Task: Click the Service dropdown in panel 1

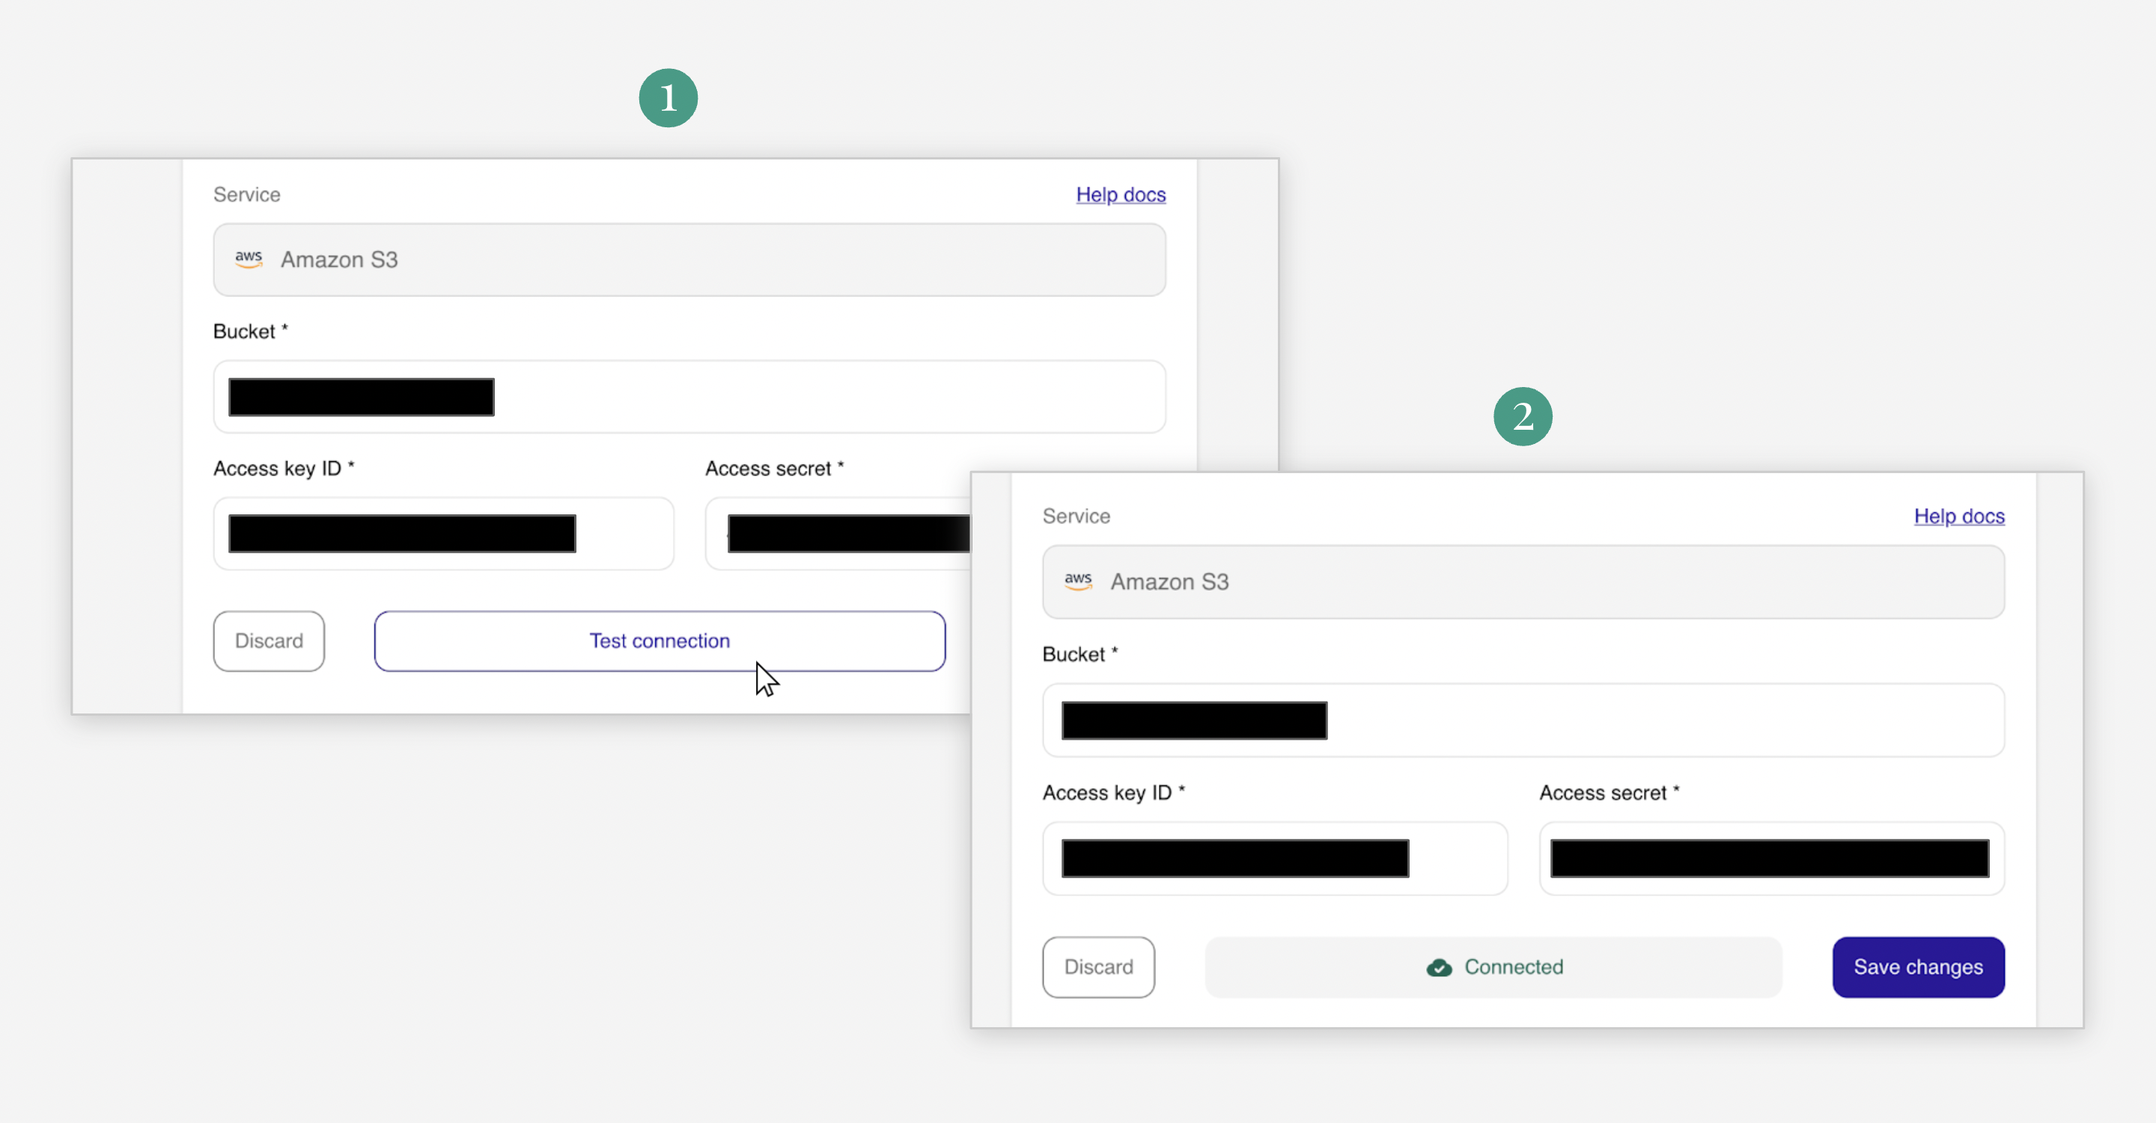Action: coord(690,259)
